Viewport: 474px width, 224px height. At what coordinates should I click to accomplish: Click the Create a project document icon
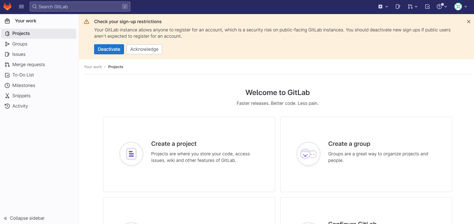point(131,154)
